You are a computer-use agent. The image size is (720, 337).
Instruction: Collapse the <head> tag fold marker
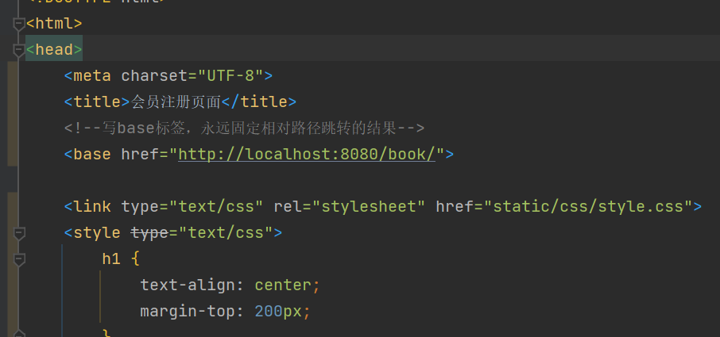tap(19, 50)
